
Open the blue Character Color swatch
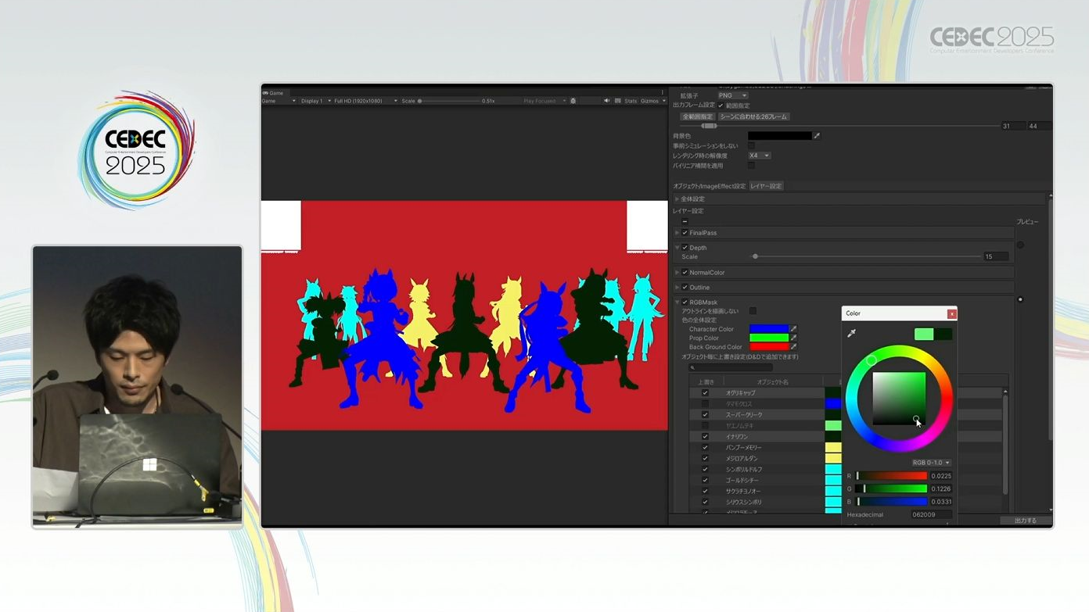(769, 329)
